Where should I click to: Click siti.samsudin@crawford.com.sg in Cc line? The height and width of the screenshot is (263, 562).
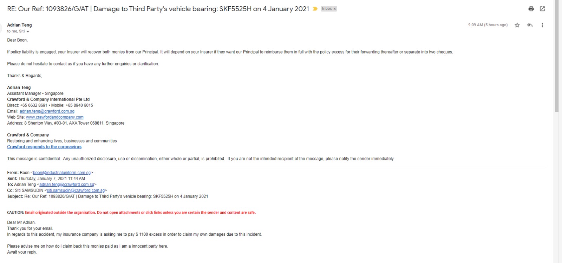pos(76,191)
